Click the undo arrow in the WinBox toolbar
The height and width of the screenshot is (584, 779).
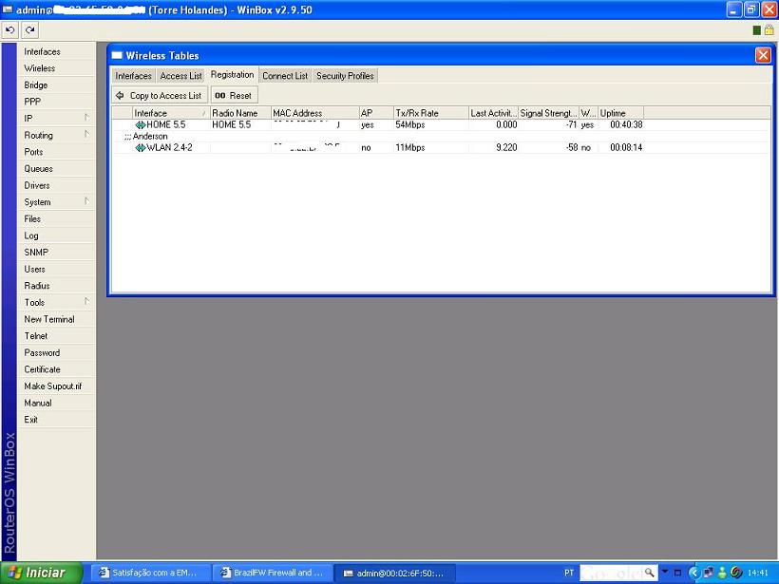pyautogui.click(x=9, y=29)
